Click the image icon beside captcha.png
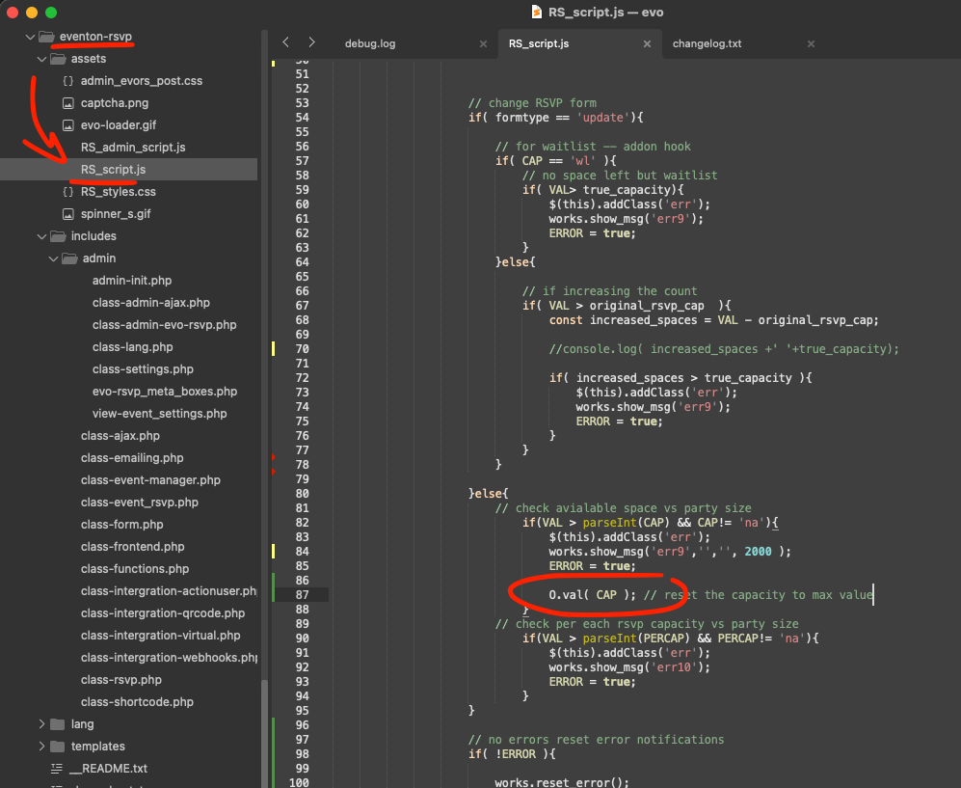The height and width of the screenshot is (788, 961). (68, 103)
